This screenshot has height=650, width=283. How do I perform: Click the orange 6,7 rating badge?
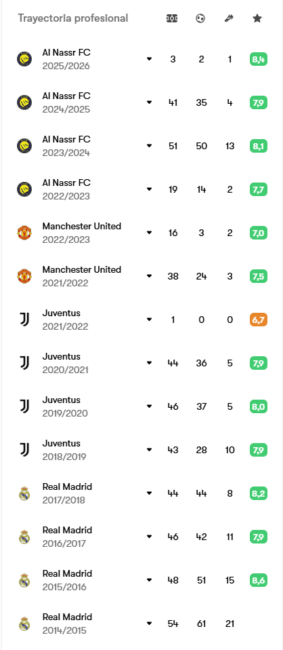tap(259, 320)
